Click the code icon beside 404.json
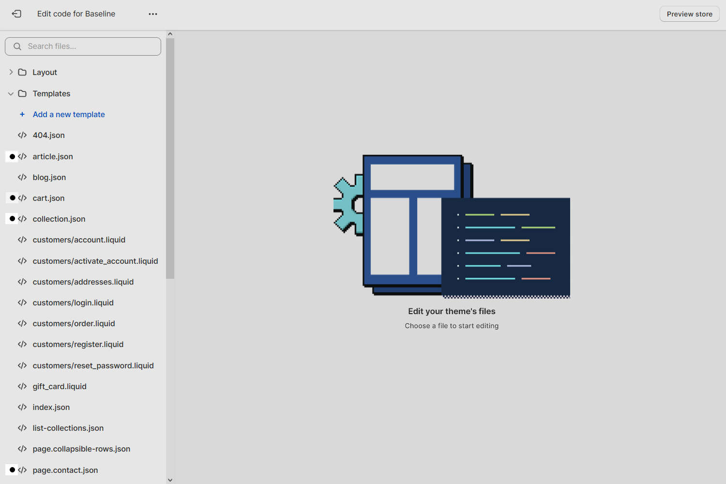The image size is (726, 484). [x=22, y=135]
